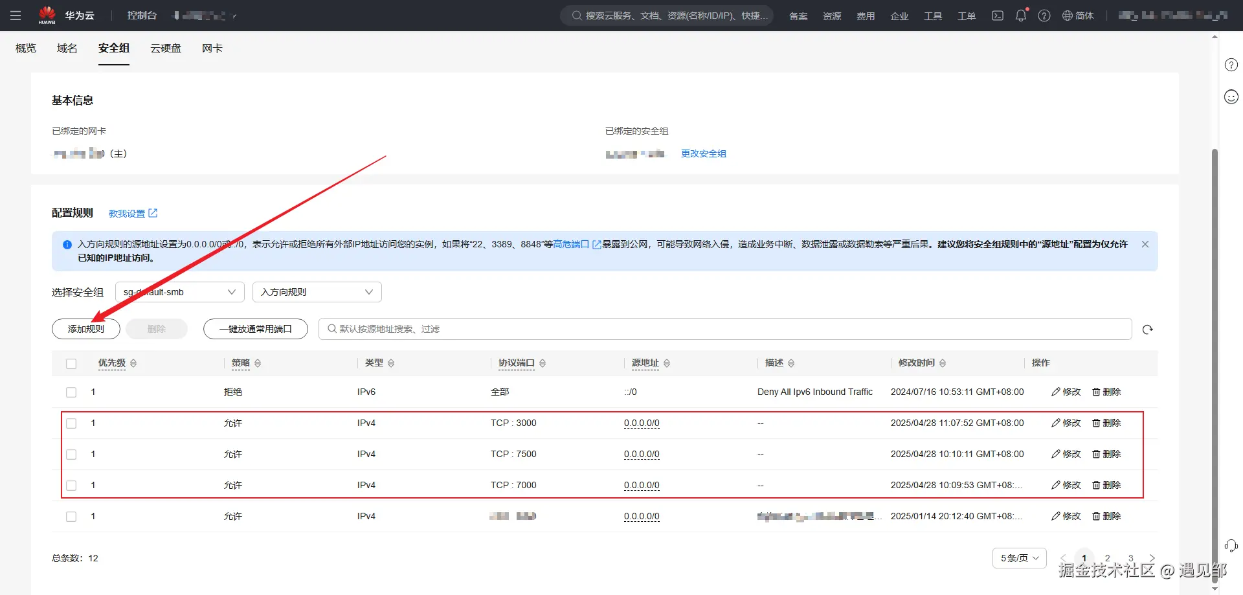This screenshot has height=595, width=1243.
Task: Delete the TCP 3000 rule
Action: pos(1106,423)
